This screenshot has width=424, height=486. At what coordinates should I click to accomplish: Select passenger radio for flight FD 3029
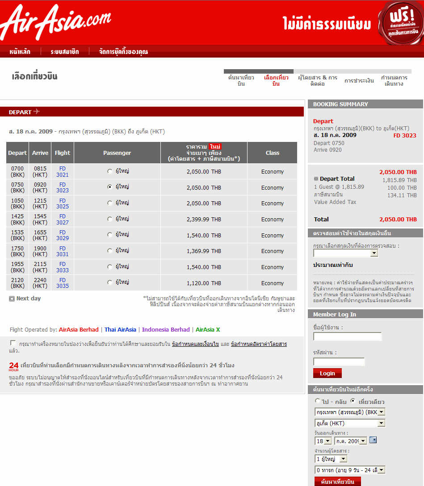click(x=109, y=235)
